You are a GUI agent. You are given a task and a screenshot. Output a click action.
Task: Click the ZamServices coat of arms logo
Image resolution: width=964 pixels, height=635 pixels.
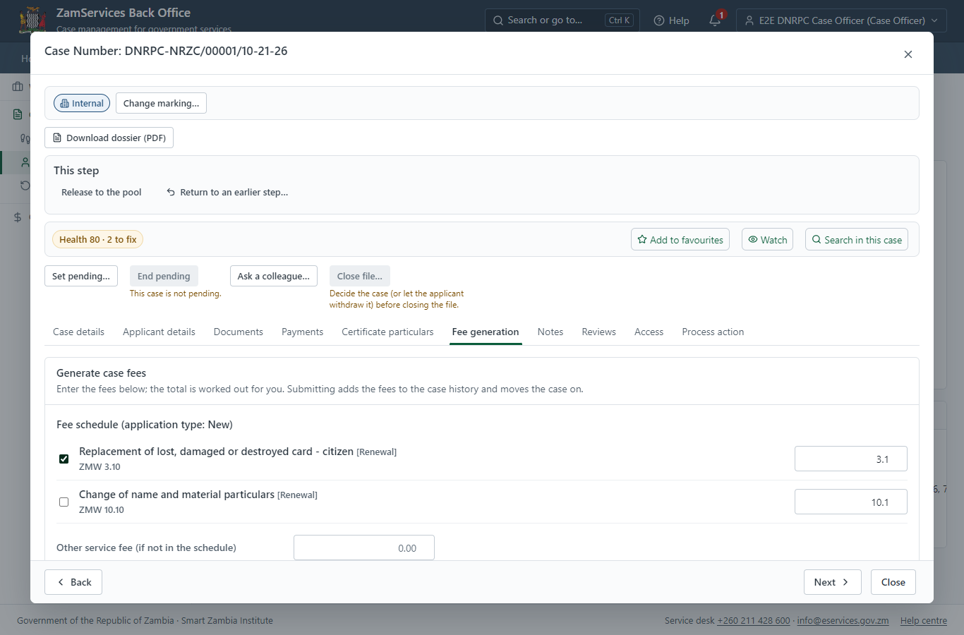32,20
